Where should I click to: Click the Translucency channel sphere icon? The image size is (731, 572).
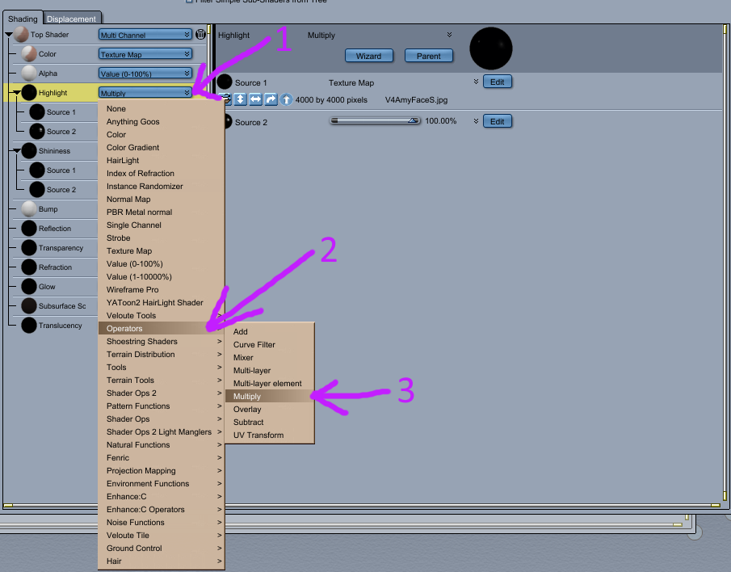pyautogui.click(x=29, y=325)
